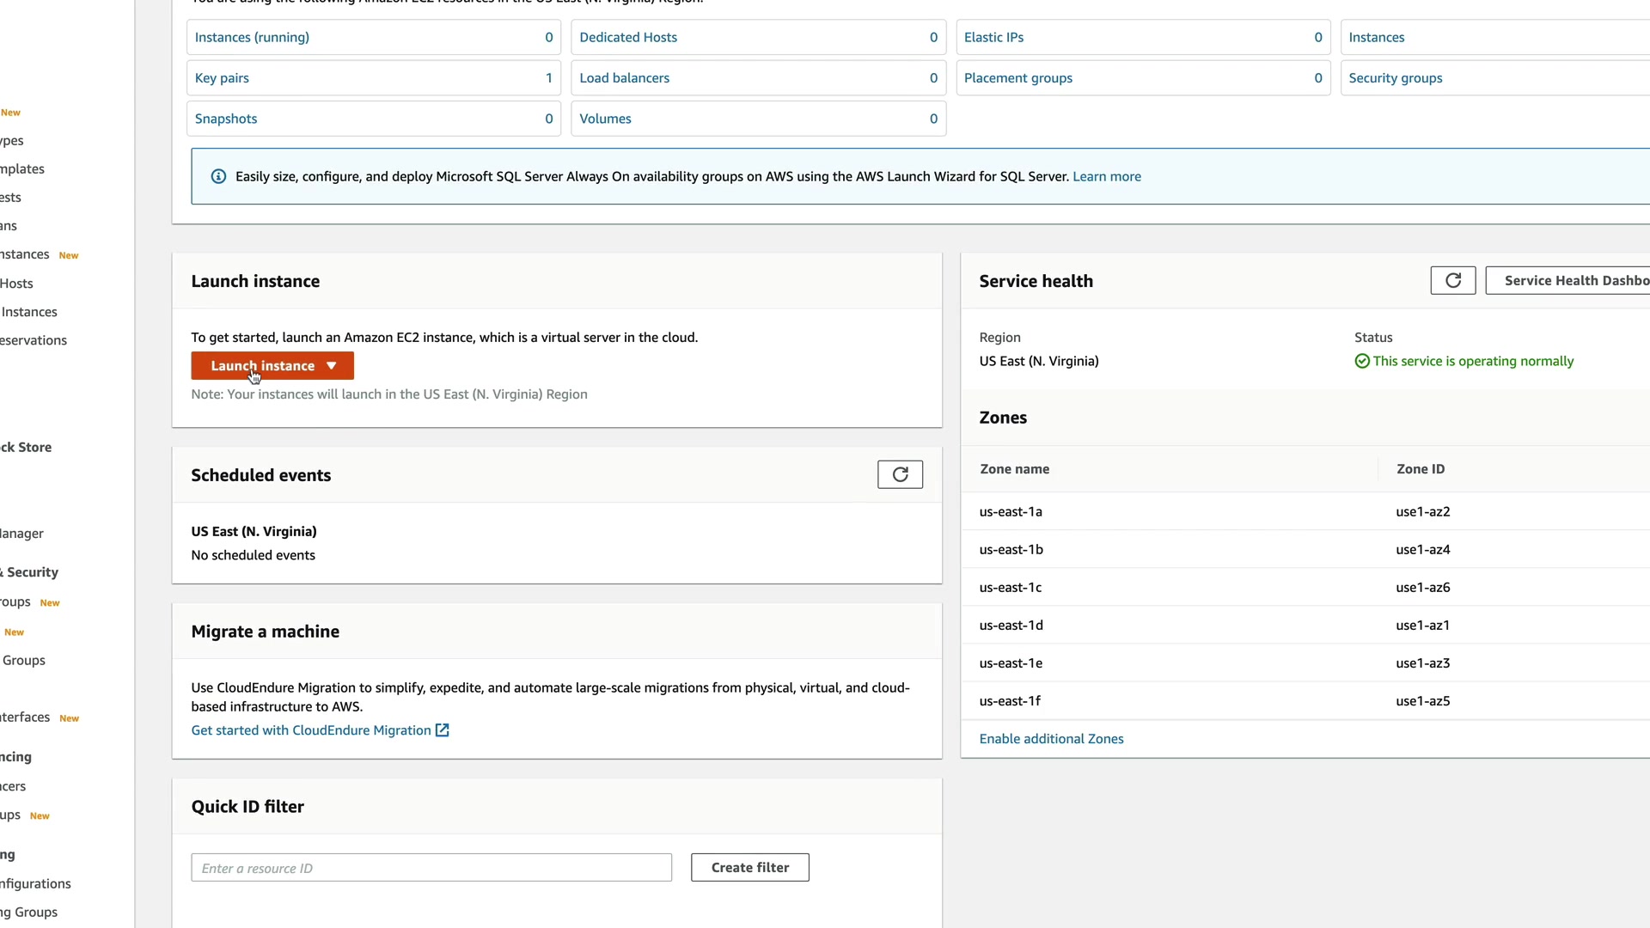This screenshot has width=1650, height=928.
Task: Click the info icon in the SQL Server banner
Action: [218, 177]
